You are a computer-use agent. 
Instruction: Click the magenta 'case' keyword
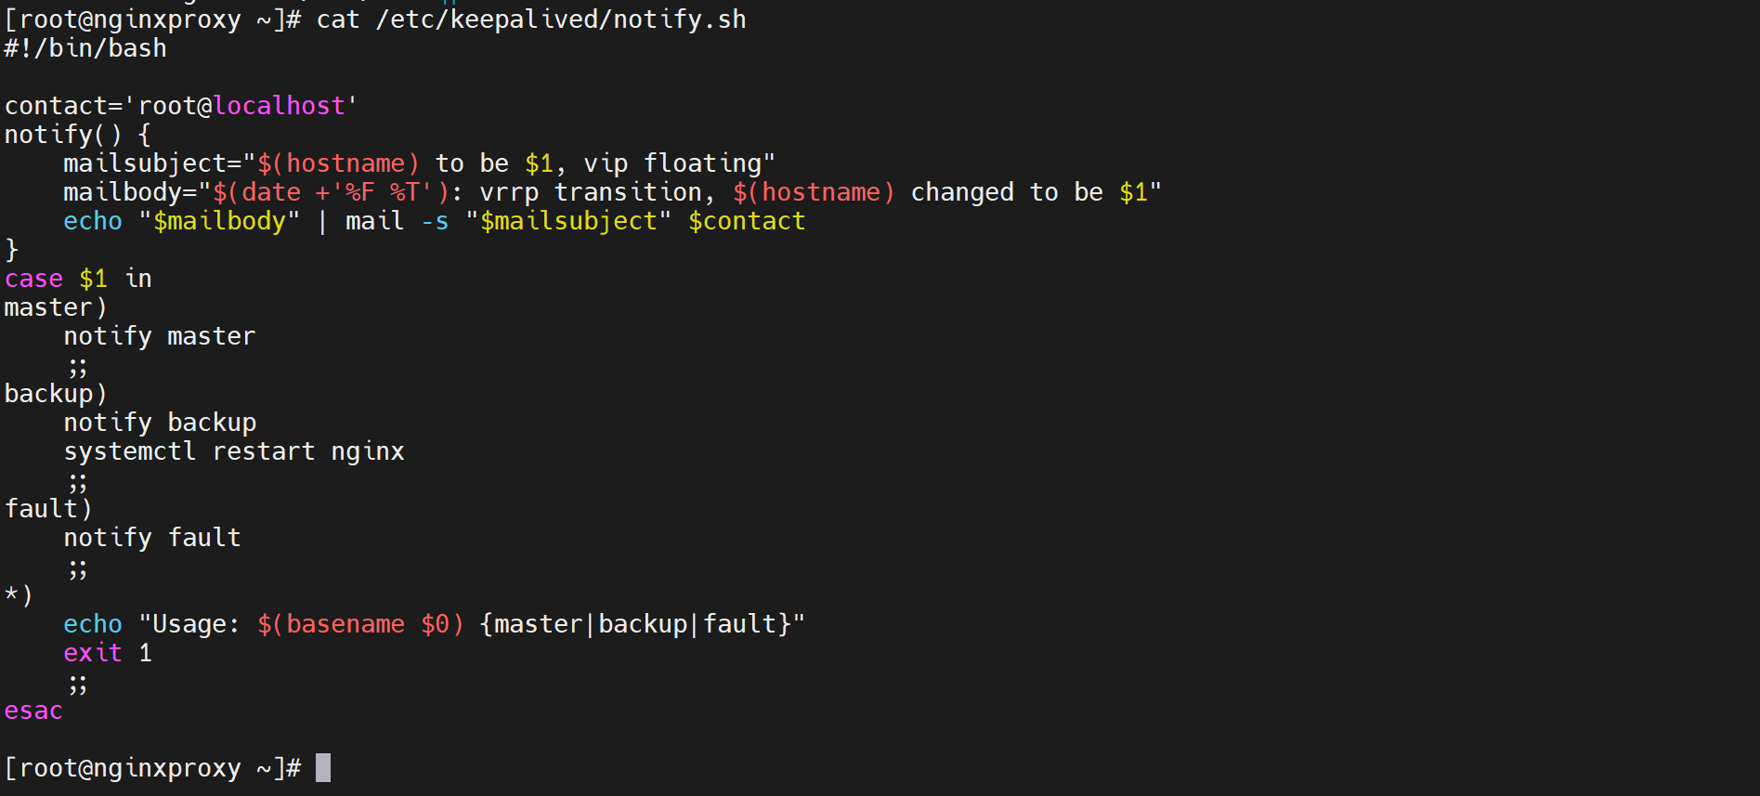[33, 279]
